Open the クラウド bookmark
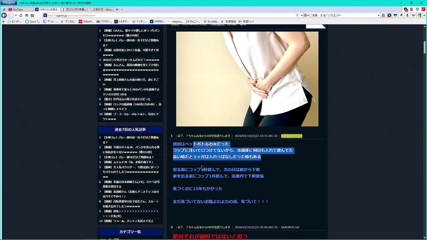Viewport: 427px width, 240px height. click(104, 21)
